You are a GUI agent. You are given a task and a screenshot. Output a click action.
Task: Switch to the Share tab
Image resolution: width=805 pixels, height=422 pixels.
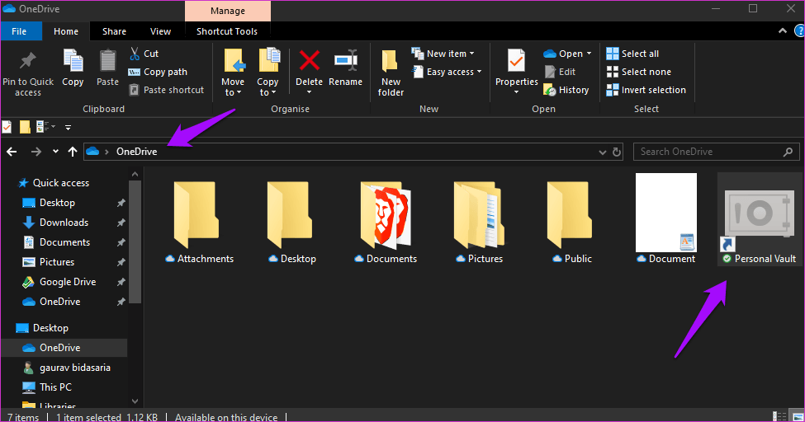(x=114, y=31)
